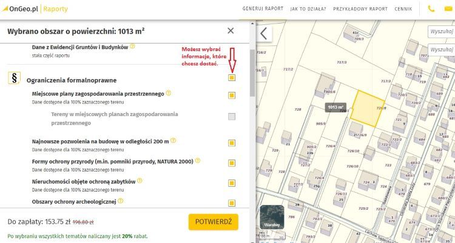Open the GENERUJ RAPORT menu item

point(263,9)
